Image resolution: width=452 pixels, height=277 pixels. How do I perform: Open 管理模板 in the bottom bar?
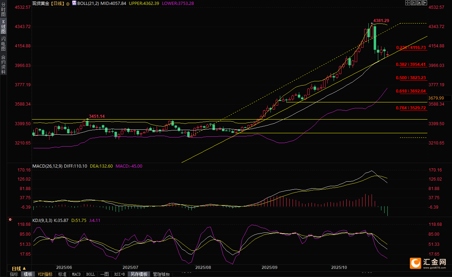click(161, 274)
